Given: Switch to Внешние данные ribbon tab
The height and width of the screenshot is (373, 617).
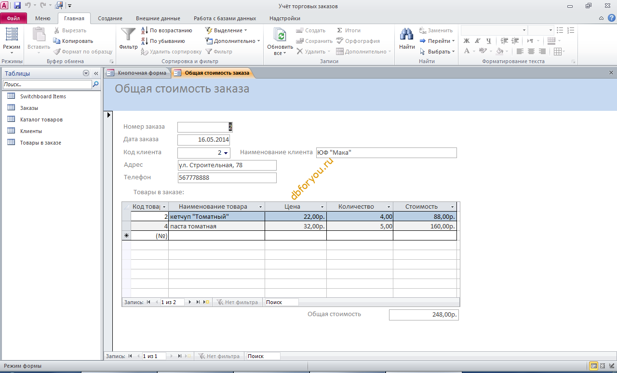Looking at the screenshot, I should point(158,18).
